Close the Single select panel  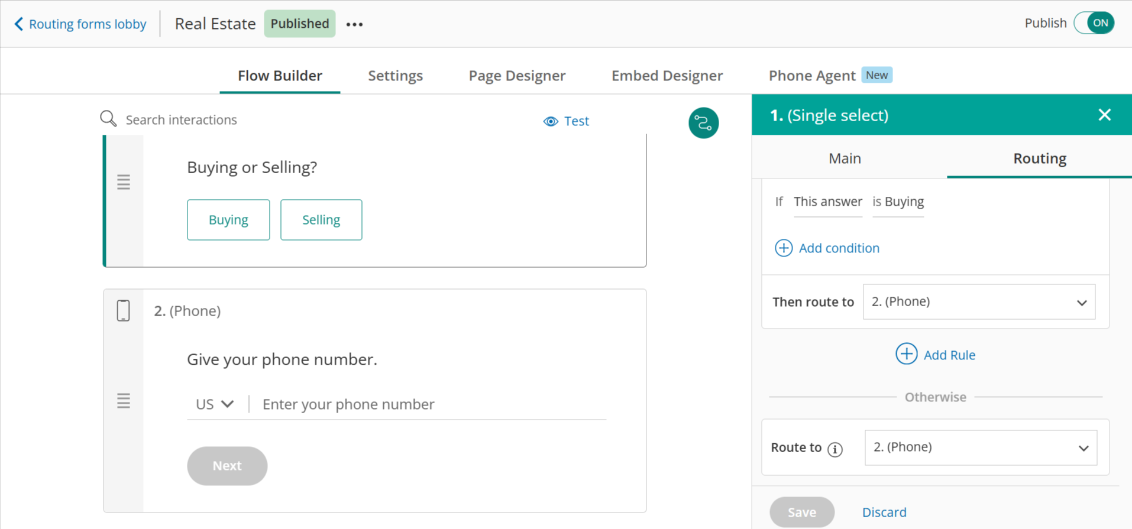tap(1104, 115)
